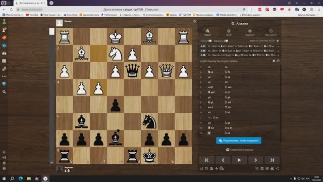Click the clock icon next to the opening name

pos(278,61)
